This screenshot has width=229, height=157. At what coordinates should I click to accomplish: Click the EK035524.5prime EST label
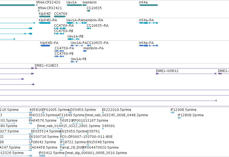coord(46,131)
